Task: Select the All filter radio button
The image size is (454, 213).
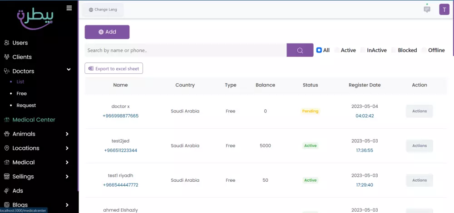Action: point(319,50)
